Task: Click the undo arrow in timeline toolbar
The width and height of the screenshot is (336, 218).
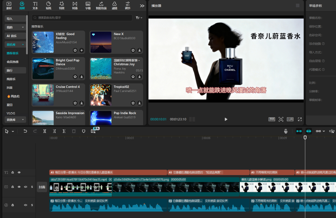Action: pos(26,131)
